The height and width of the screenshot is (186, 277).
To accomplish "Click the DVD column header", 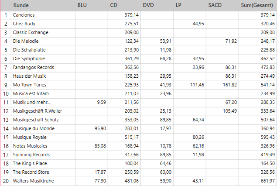I will tap(148, 5).
